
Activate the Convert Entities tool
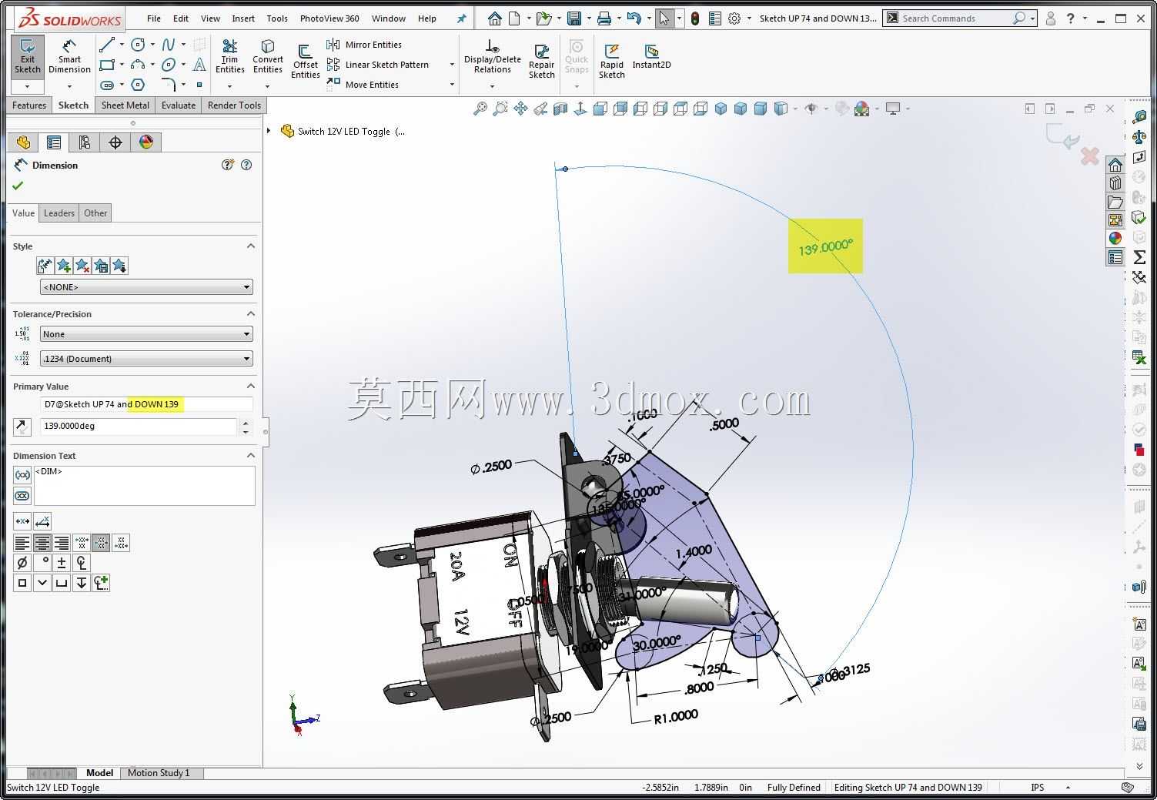point(268,56)
